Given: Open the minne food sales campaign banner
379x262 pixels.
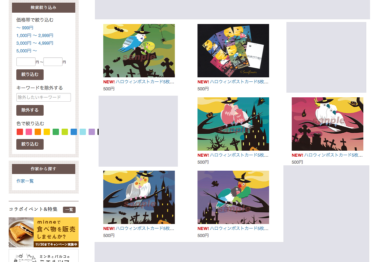Looking at the screenshot, I should click(44, 232).
